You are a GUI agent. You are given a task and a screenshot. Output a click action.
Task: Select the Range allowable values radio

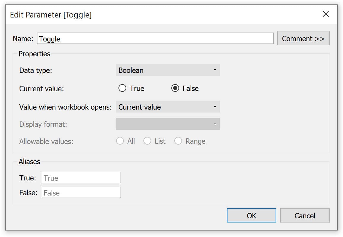178,141
